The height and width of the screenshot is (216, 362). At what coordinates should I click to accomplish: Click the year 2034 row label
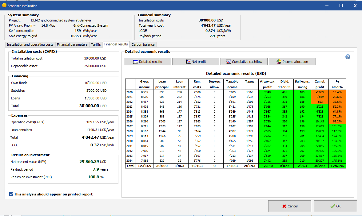[130, 160]
